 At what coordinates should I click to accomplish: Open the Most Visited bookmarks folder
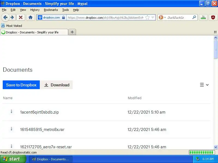(11, 26)
